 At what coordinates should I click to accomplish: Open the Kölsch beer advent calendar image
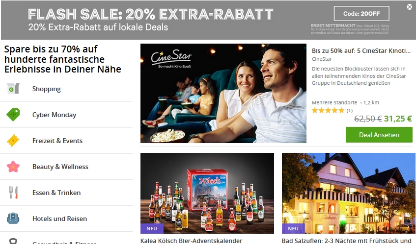click(x=207, y=193)
